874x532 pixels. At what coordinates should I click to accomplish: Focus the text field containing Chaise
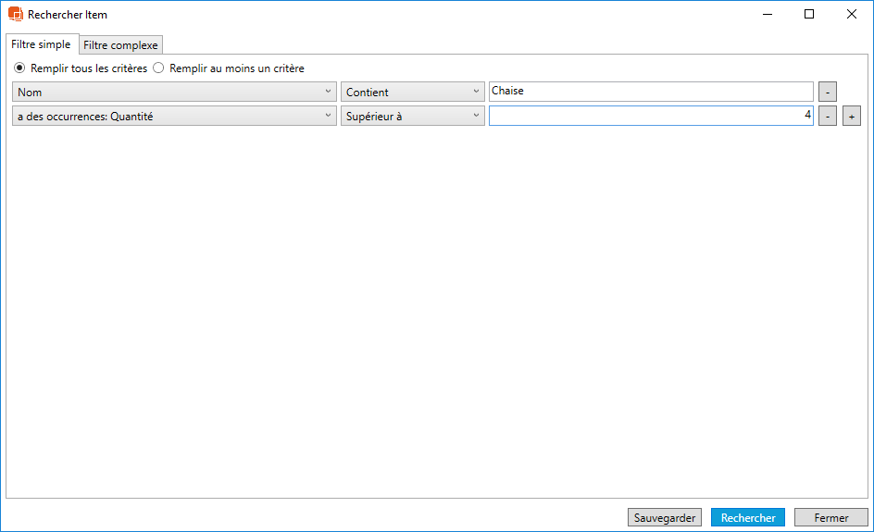(651, 92)
